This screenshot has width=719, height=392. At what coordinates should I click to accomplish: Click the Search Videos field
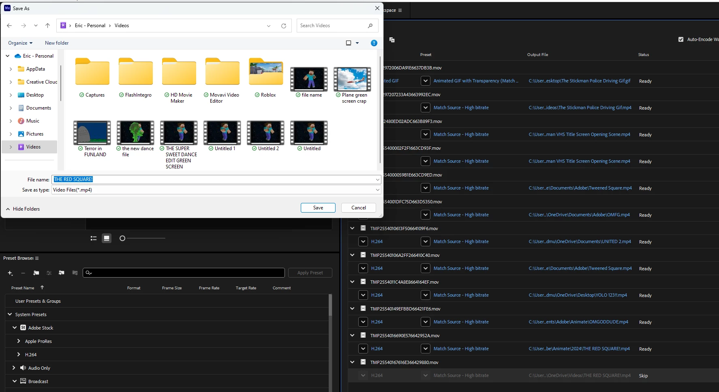click(x=337, y=26)
